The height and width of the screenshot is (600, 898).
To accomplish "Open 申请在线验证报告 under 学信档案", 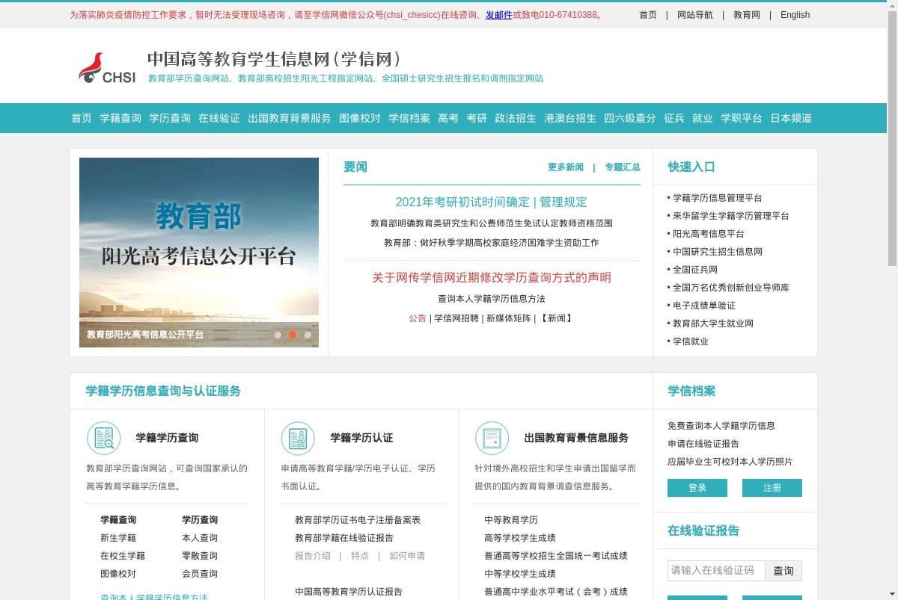I will pos(703,444).
